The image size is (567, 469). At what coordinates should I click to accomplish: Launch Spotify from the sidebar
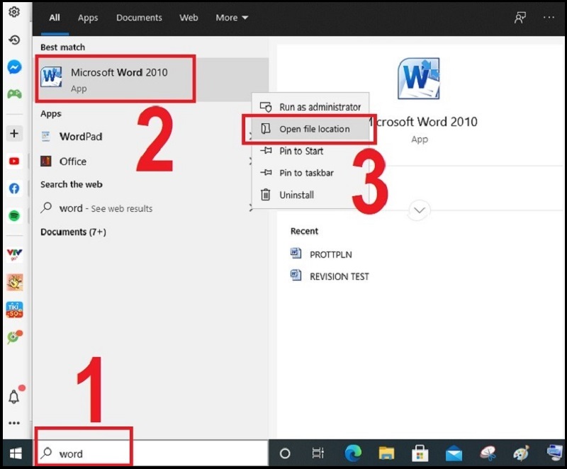pos(14,215)
